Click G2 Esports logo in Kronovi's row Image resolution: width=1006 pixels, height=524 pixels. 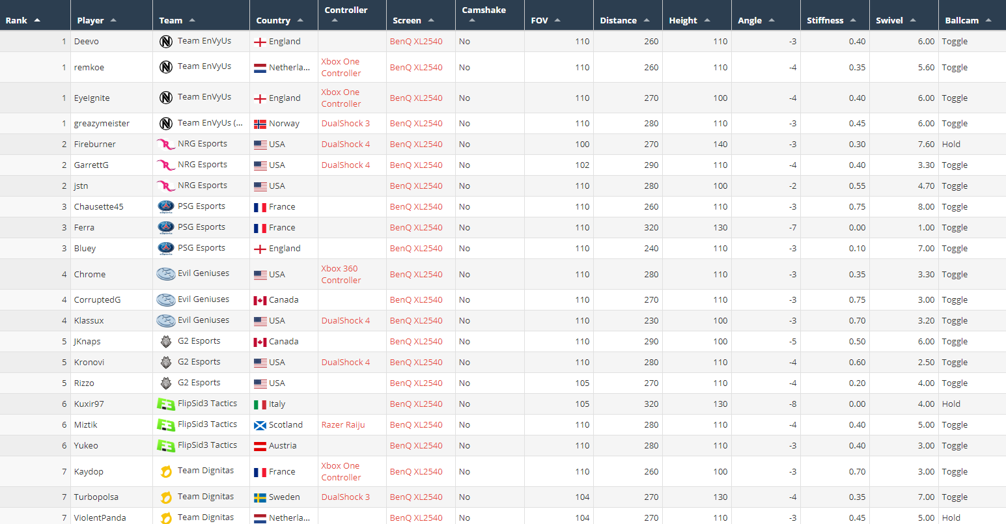[166, 363]
